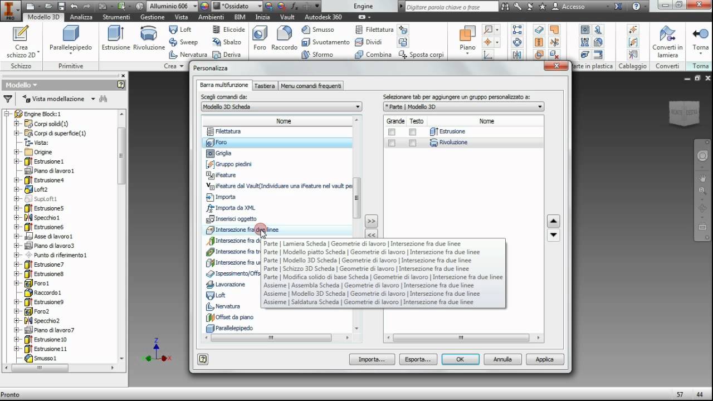
Task: Open the Menu comandi frequenti tab
Action: [311, 86]
